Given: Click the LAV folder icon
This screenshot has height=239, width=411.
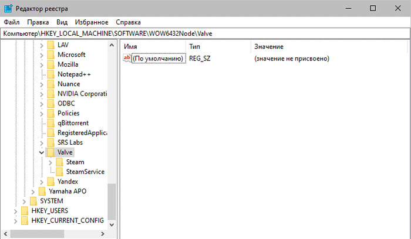Looking at the screenshot, I should tap(51, 45).
